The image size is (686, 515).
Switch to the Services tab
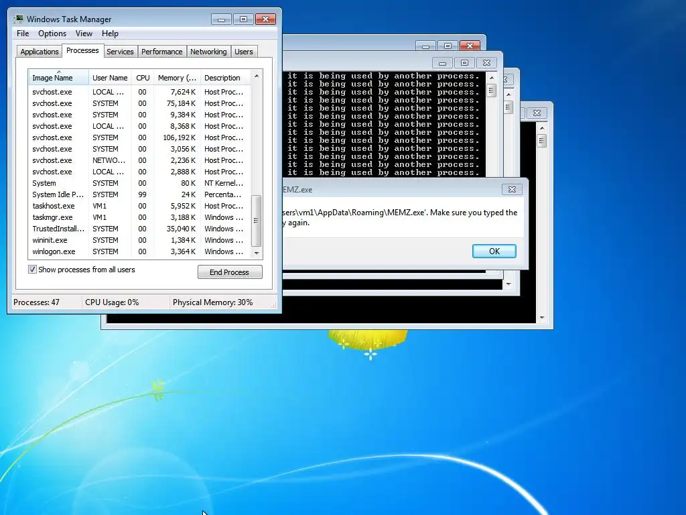click(120, 52)
